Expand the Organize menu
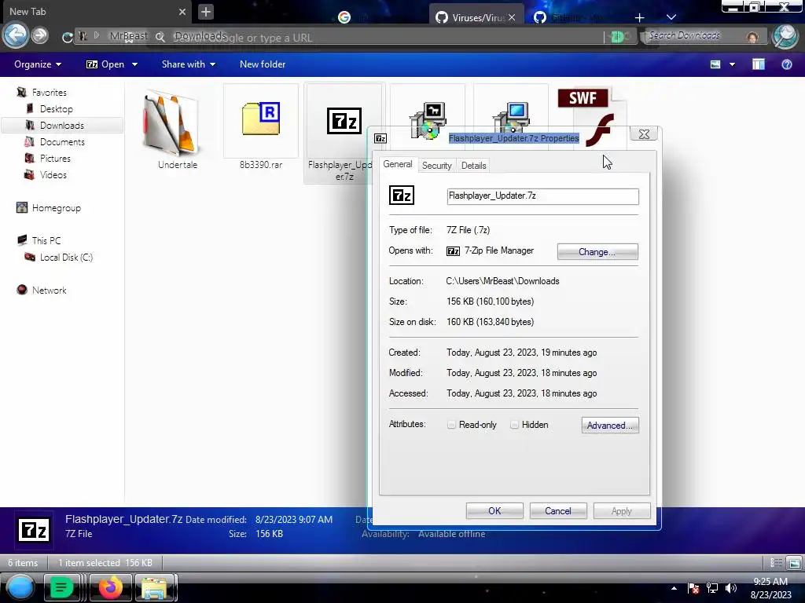This screenshot has height=603, width=805. point(38,64)
